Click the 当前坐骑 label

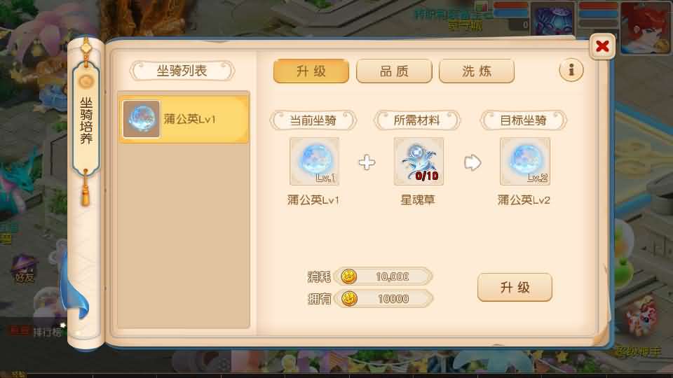313,120
